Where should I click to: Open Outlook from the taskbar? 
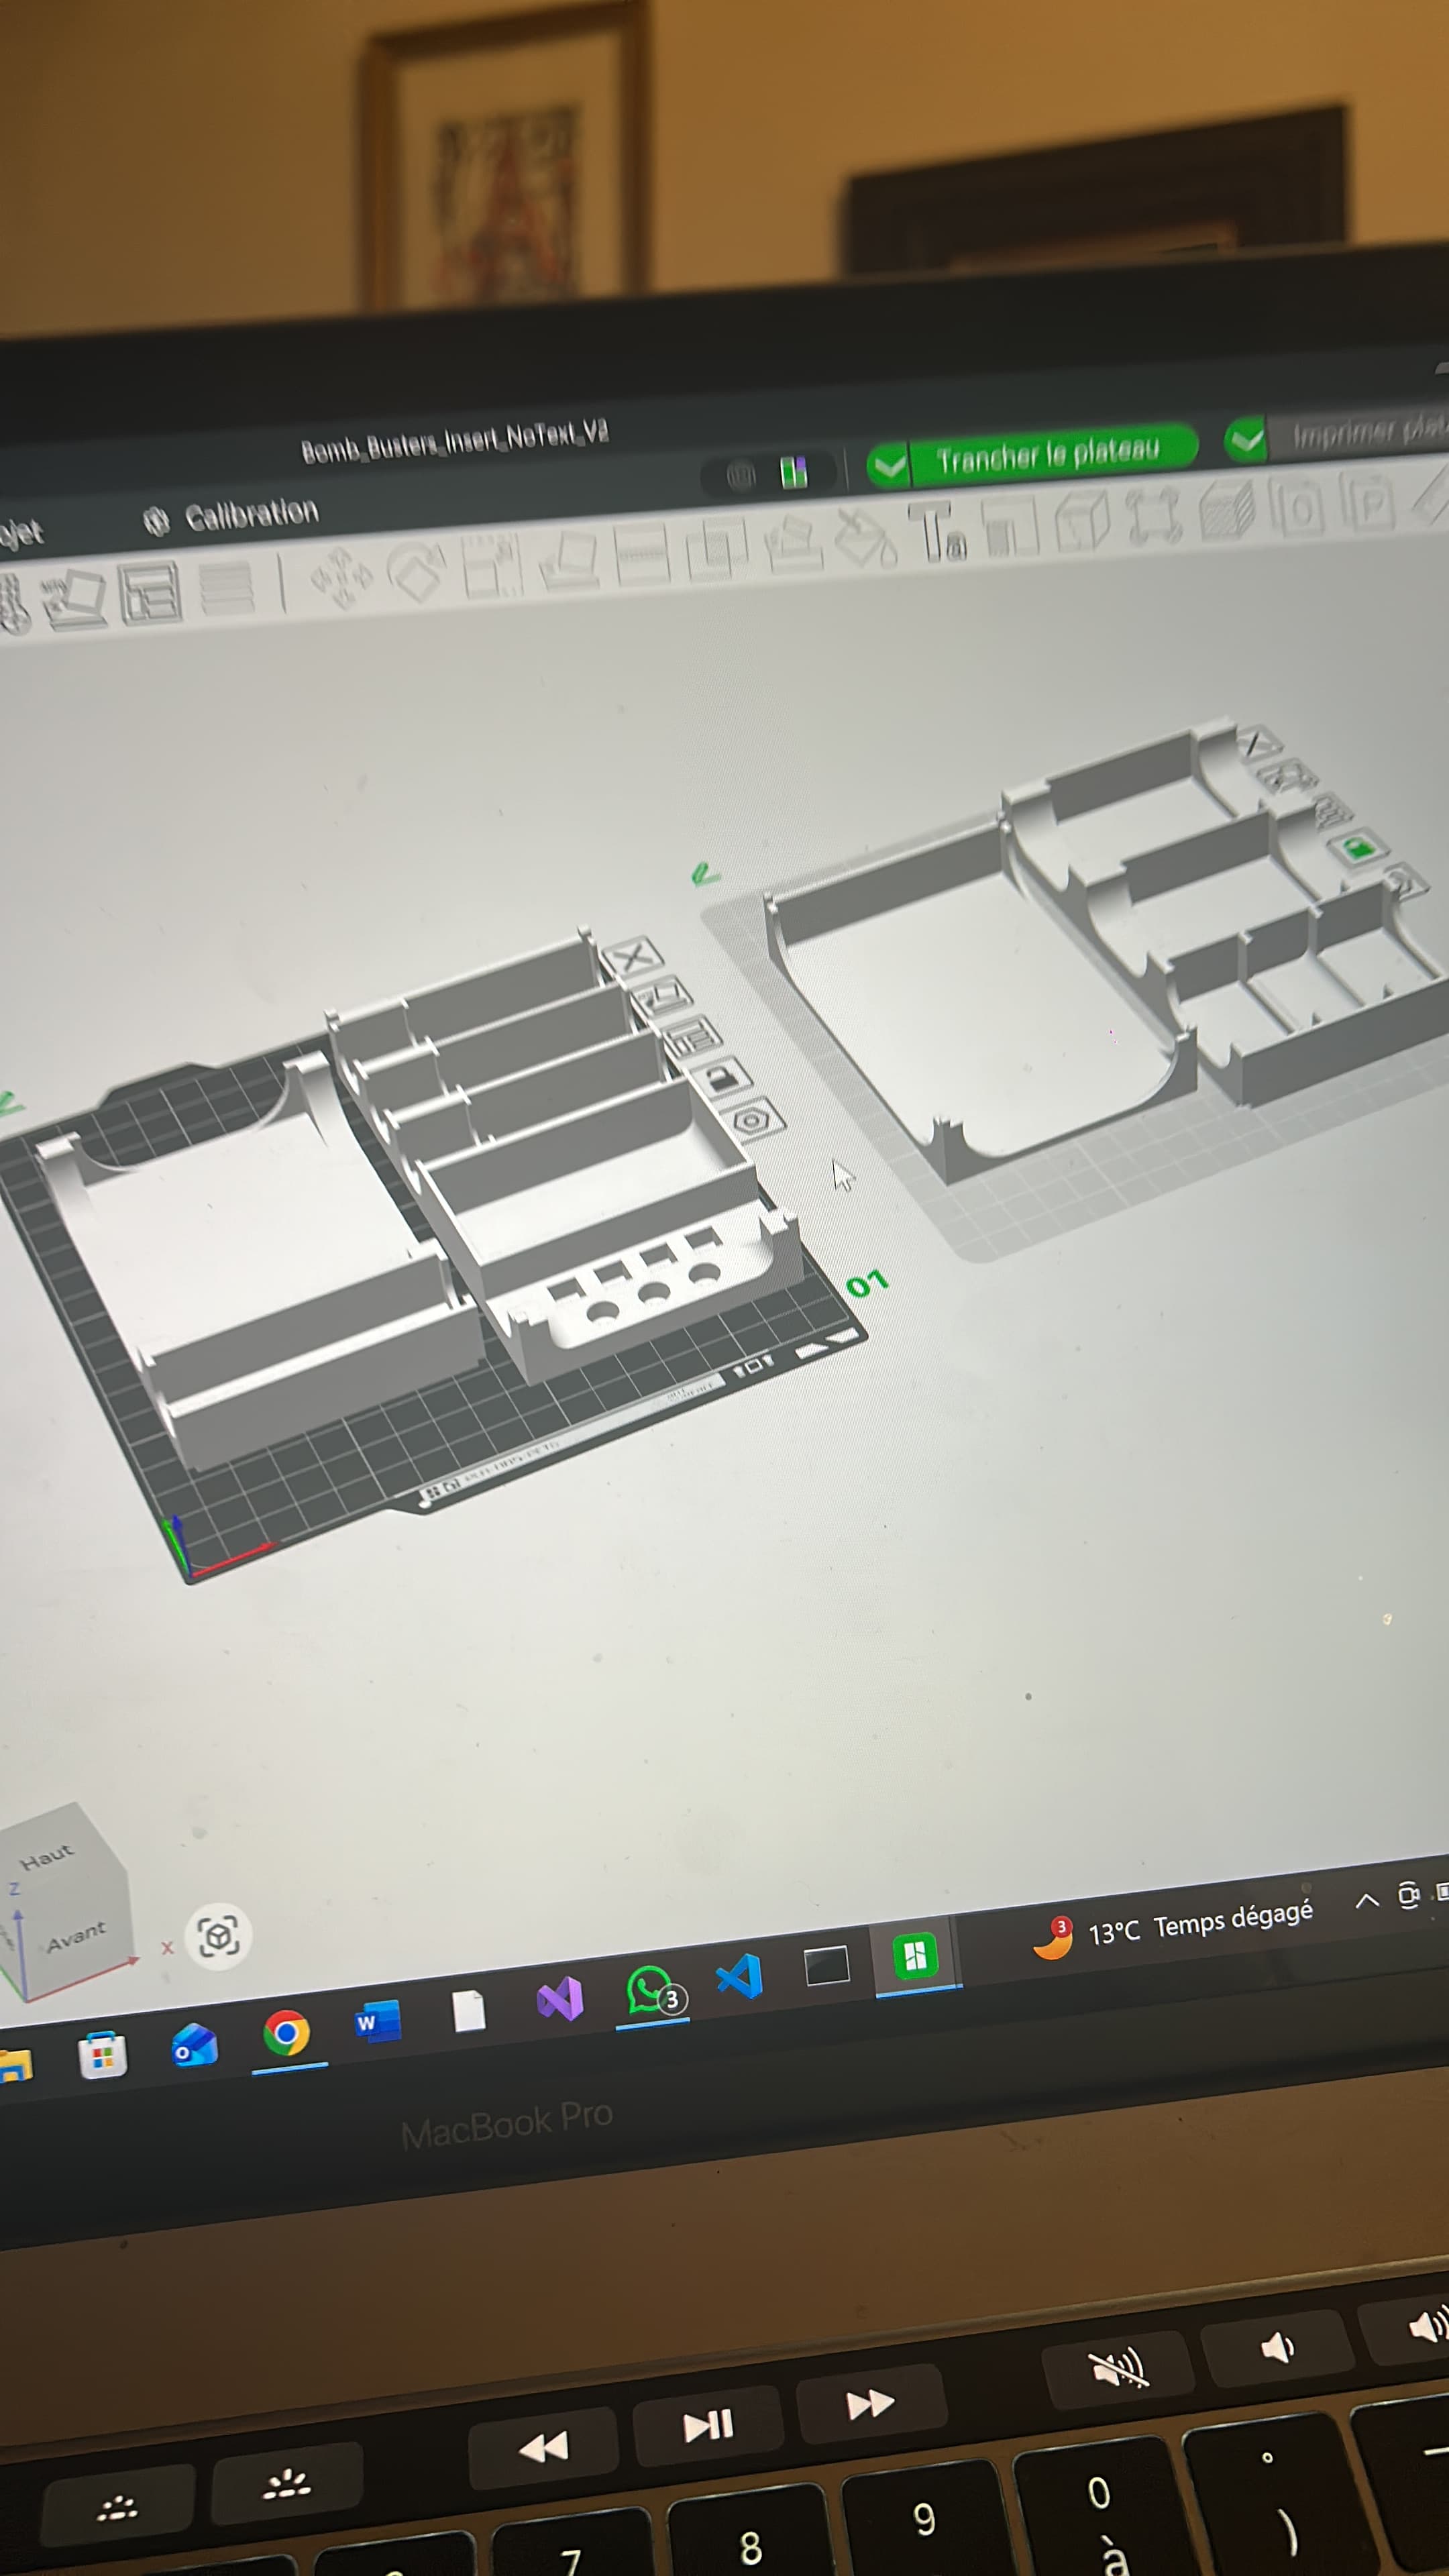tap(194, 2045)
